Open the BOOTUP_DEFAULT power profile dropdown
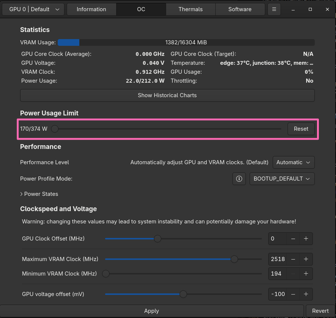This screenshot has width=336, height=318. point(282,179)
